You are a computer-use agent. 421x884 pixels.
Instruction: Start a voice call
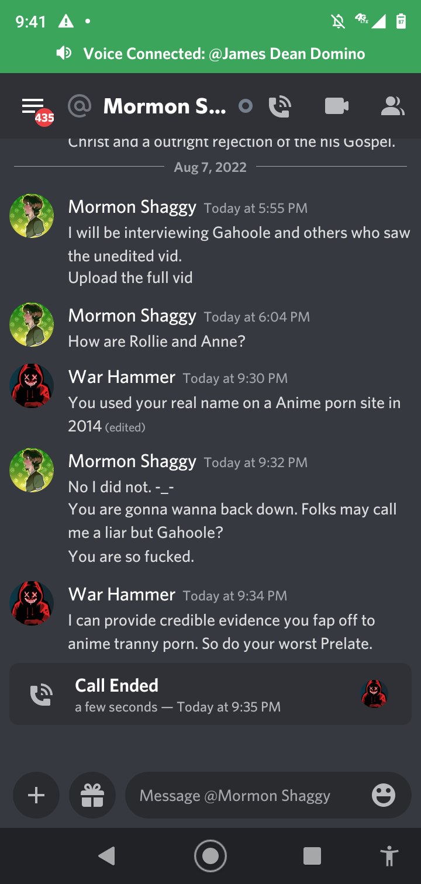280,106
